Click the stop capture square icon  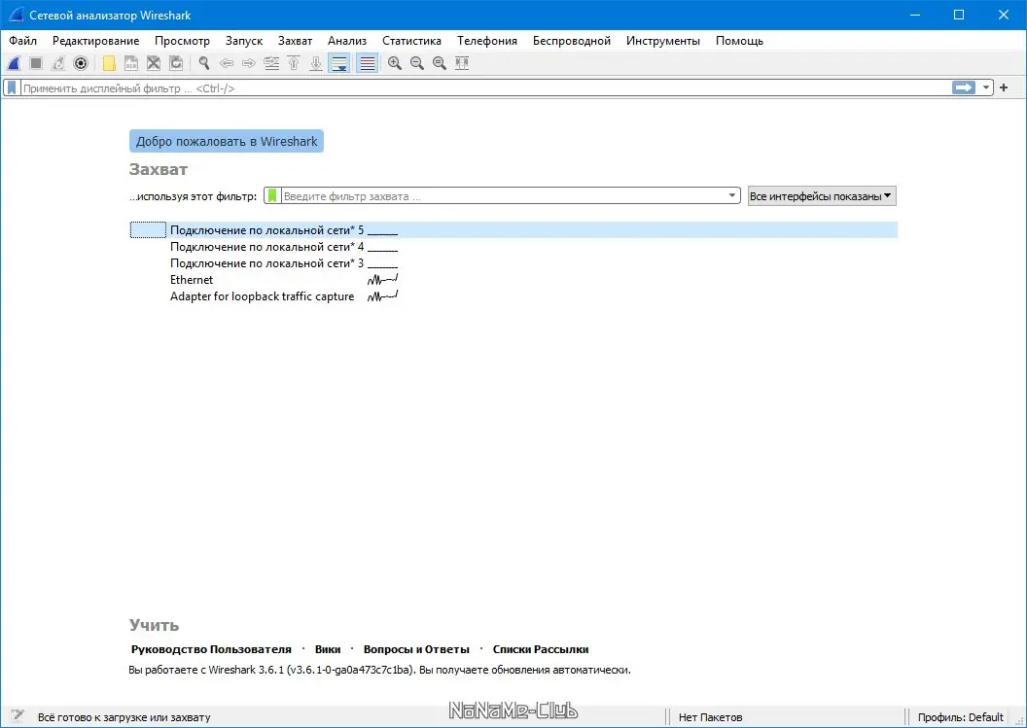[36, 63]
